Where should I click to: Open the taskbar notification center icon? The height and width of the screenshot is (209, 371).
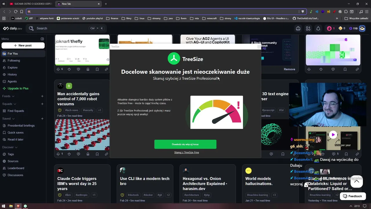(x=365, y=206)
